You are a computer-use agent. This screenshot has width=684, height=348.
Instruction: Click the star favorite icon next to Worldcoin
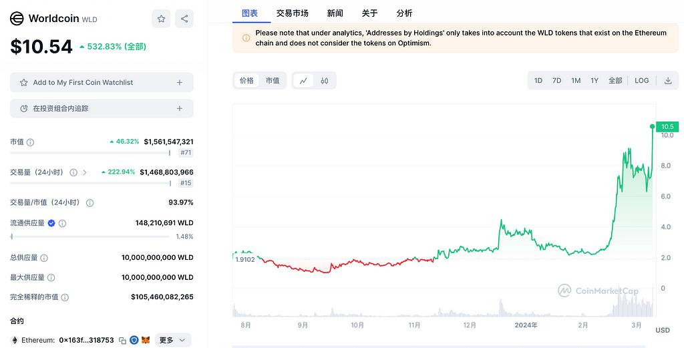(x=161, y=19)
